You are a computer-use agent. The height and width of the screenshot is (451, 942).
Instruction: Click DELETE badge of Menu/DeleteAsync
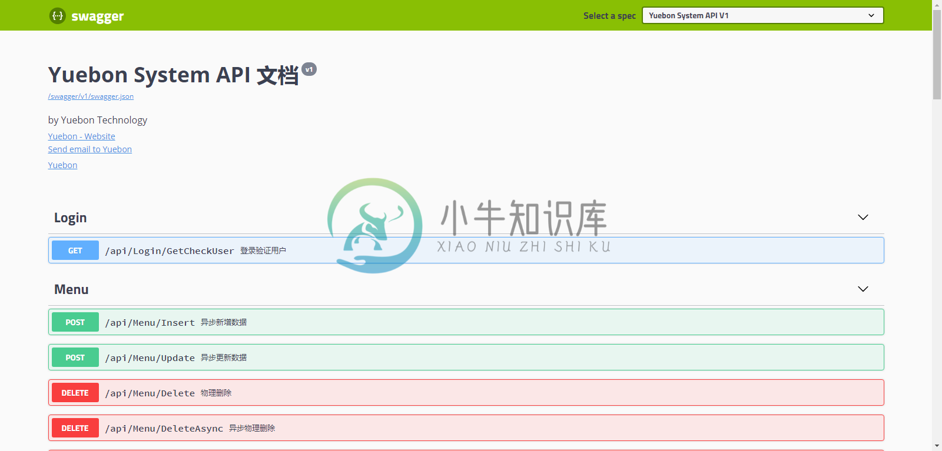pyautogui.click(x=75, y=428)
